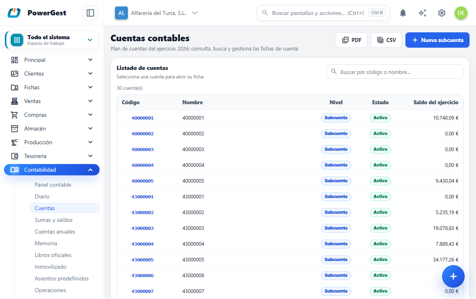Open Sumas y saldos
Screen dimensions: 476x299
[x=53, y=220]
